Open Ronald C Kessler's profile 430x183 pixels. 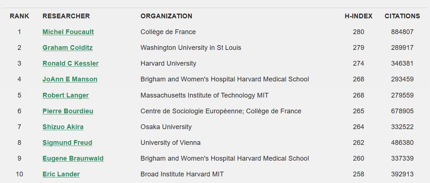(x=71, y=63)
